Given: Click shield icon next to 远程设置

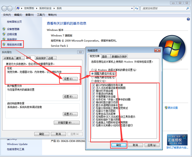Looking at the screenshot, I should pos(4,34).
